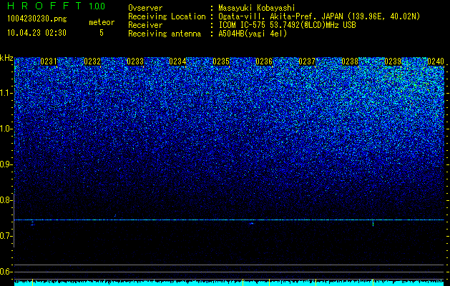Viewport: 450px width, 286px height.
Task: Click the 0234 time label
Action: click(x=177, y=61)
